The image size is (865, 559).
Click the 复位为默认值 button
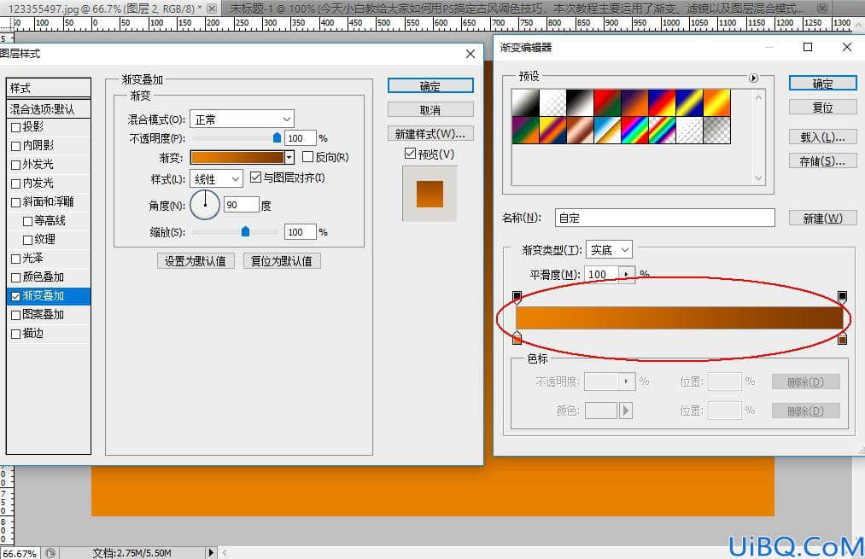point(281,261)
